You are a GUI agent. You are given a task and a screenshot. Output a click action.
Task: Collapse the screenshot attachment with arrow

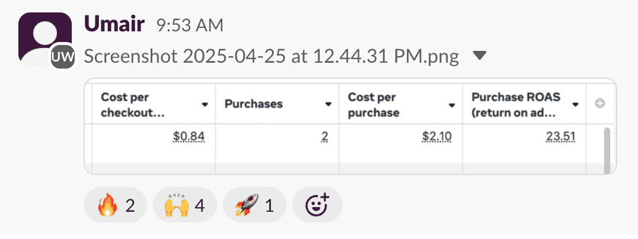coord(480,56)
